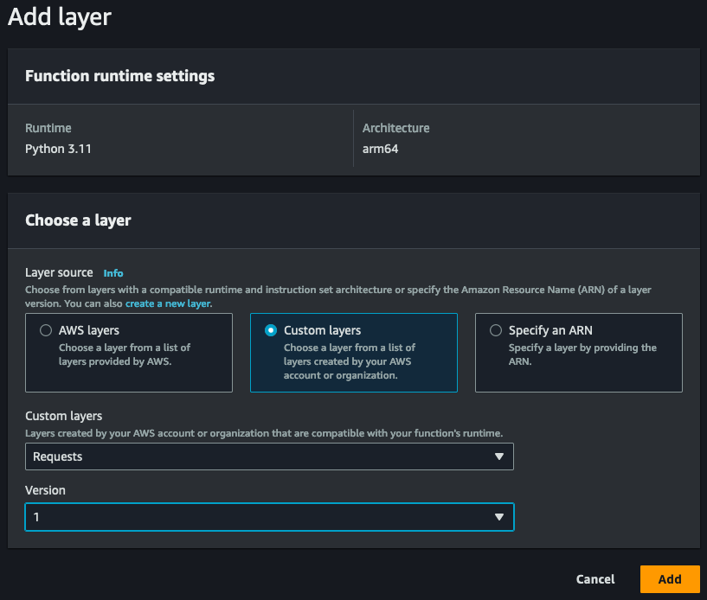The height and width of the screenshot is (600, 707).
Task: Click the Specify an ARN option card
Action: coord(578,353)
